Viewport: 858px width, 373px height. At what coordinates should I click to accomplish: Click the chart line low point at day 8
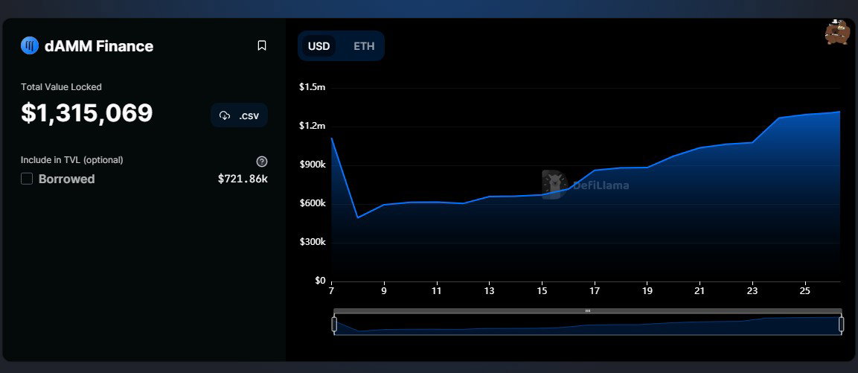(x=357, y=217)
